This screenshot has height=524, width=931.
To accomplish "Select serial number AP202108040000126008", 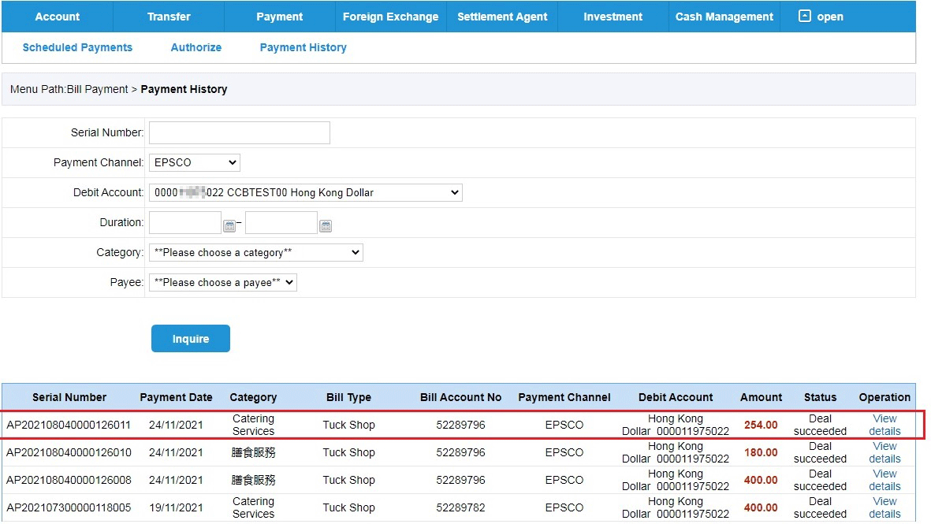I will pyautogui.click(x=69, y=480).
